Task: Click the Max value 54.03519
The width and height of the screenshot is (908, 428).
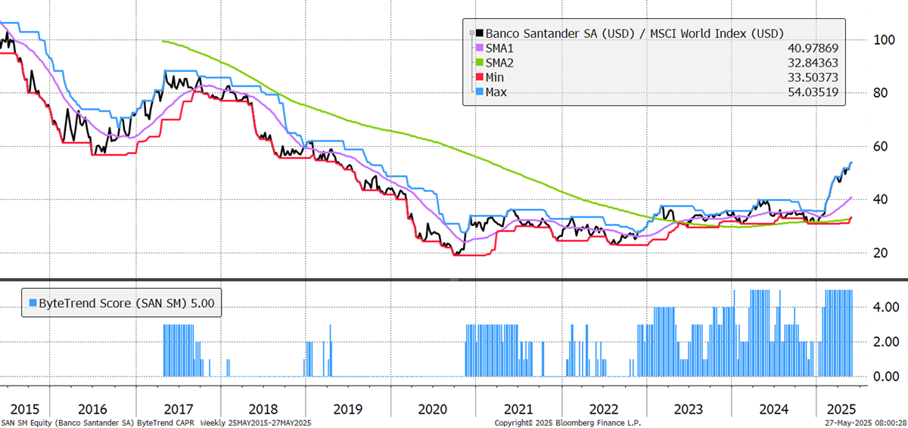Action: pyautogui.click(x=813, y=92)
